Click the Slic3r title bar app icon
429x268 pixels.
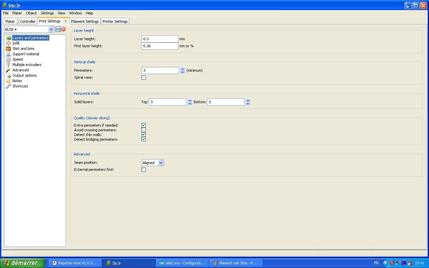coord(5,5)
